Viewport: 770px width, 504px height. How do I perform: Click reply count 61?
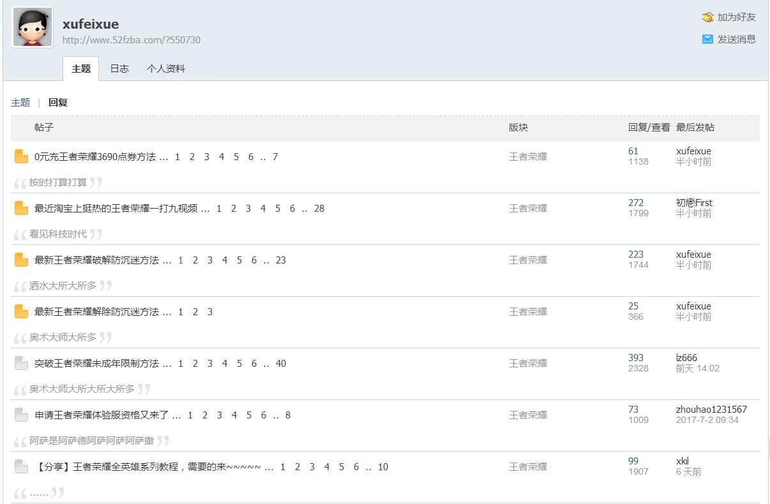click(x=633, y=151)
